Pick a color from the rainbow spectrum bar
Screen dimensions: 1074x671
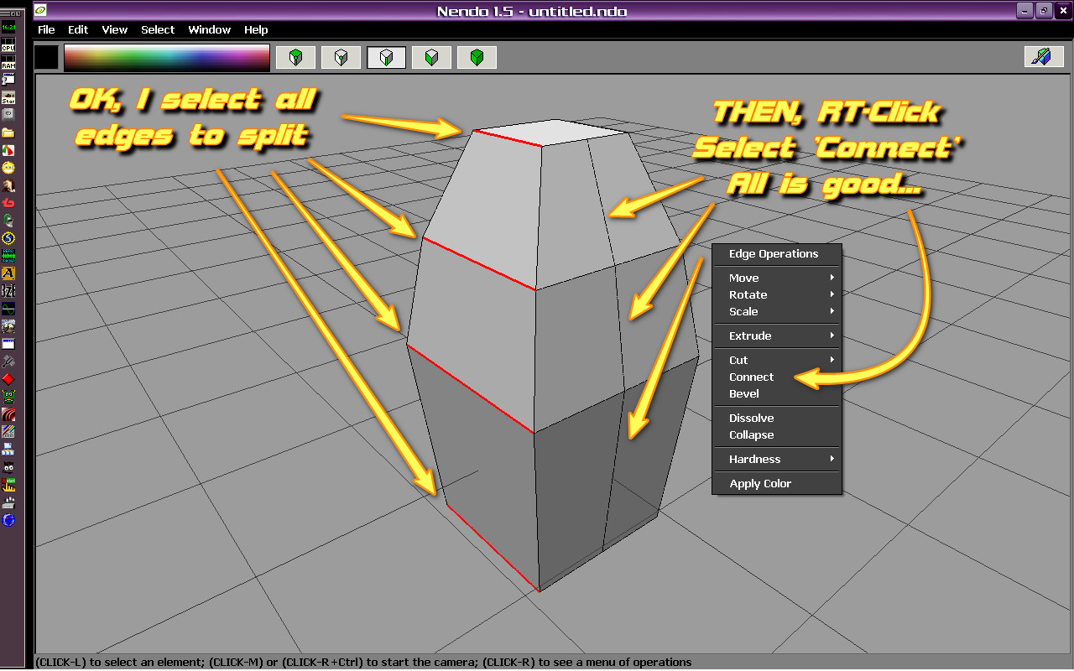pyautogui.click(x=166, y=57)
